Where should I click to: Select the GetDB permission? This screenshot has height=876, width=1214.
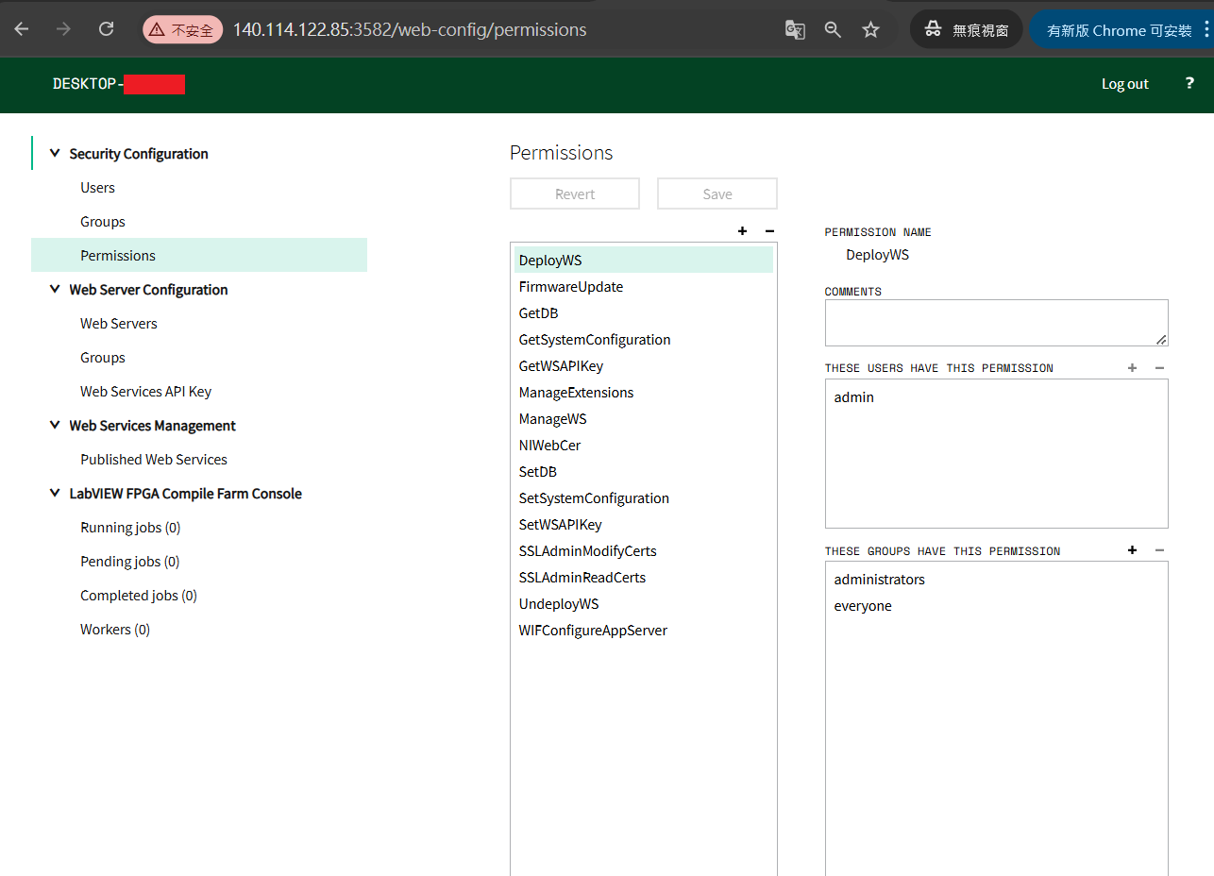[x=644, y=313]
